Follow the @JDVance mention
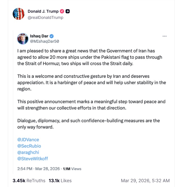The height and width of the screenshot is (187, 182). pos(28,140)
